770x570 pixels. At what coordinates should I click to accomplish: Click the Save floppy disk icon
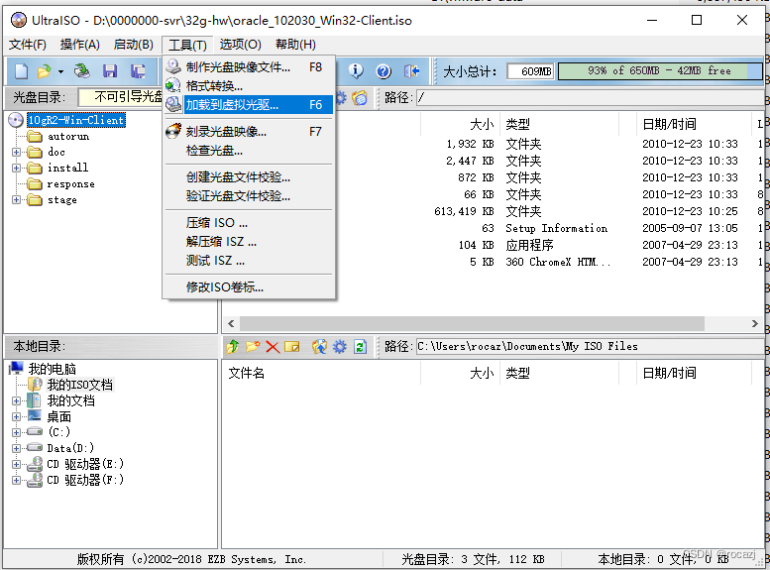[110, 71]
